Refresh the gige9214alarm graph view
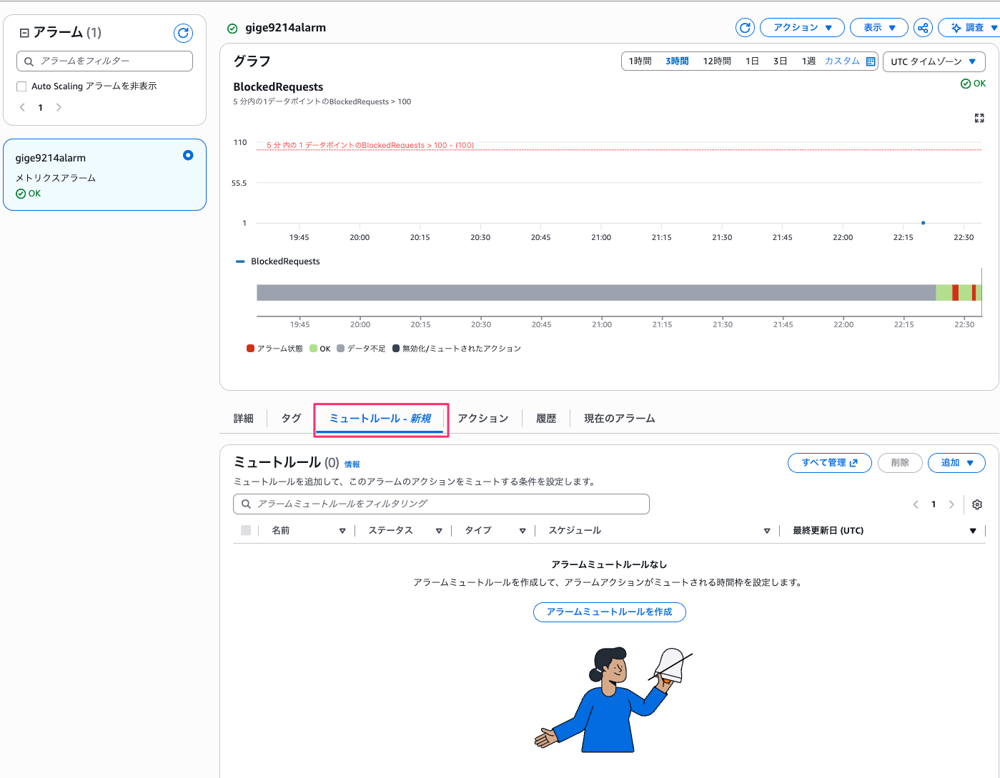This screenshot has height=778, width=1000. click(x=745, y=27)
